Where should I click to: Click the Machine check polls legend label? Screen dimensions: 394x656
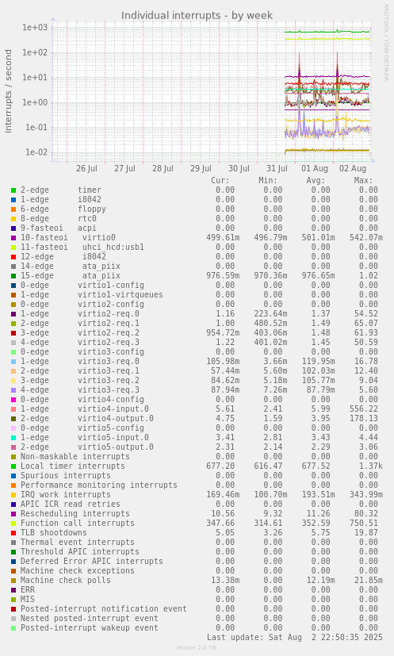click(66, 581)
